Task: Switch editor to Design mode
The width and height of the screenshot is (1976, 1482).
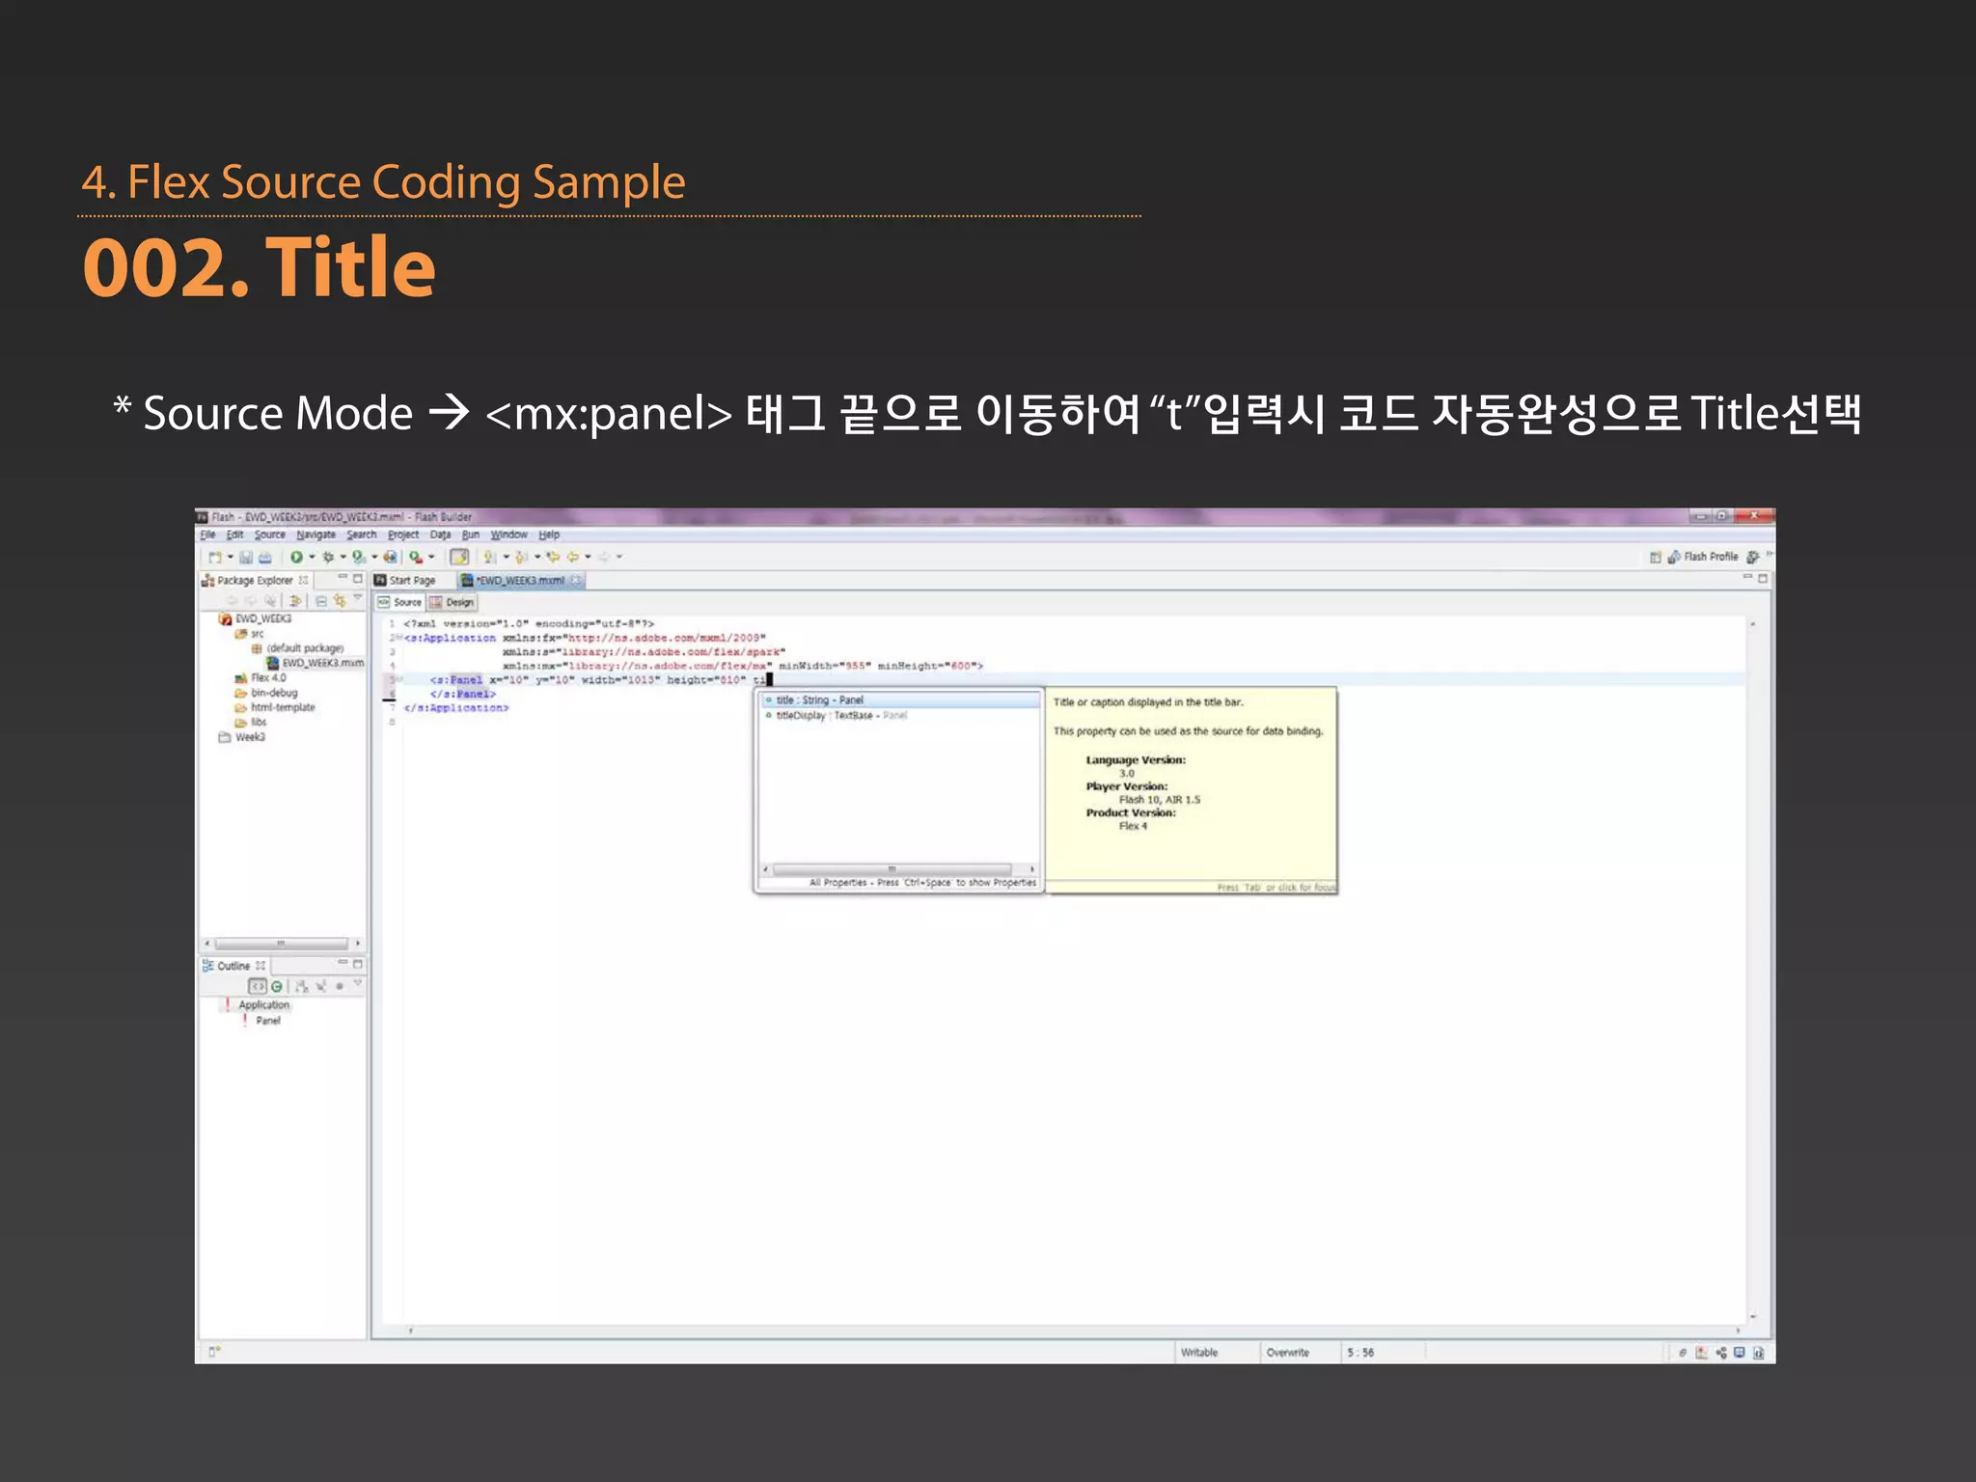Action: pyautogui.click(x=452, y=602)
